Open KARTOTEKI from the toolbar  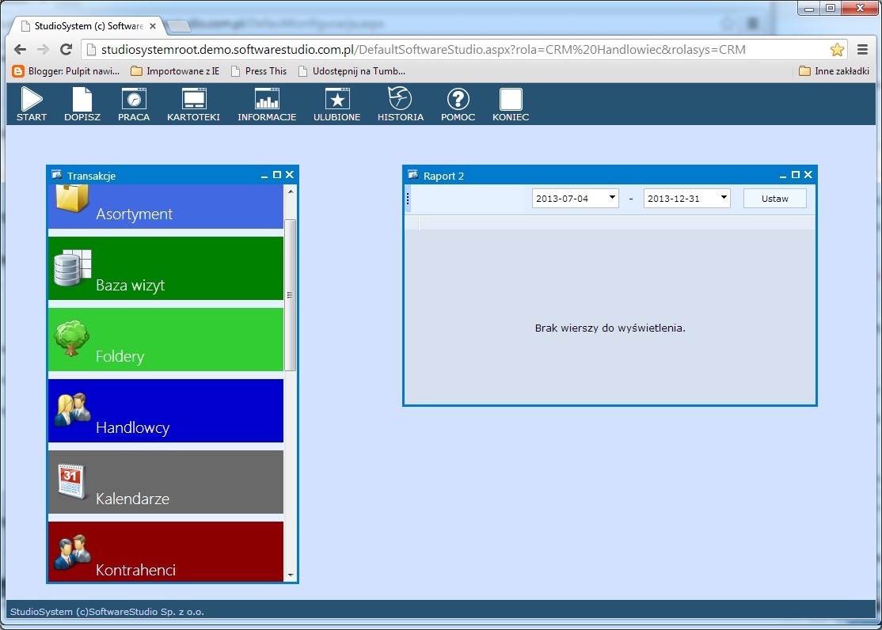pos(193,100)
